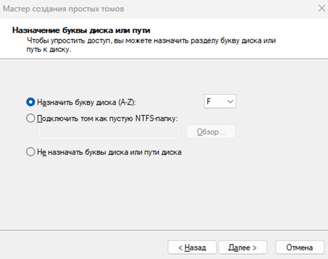Viewport: 328px width, 259px height.
Task: Click the greyed-out "Обзор..." browse button
Action: tap(211, 132)
